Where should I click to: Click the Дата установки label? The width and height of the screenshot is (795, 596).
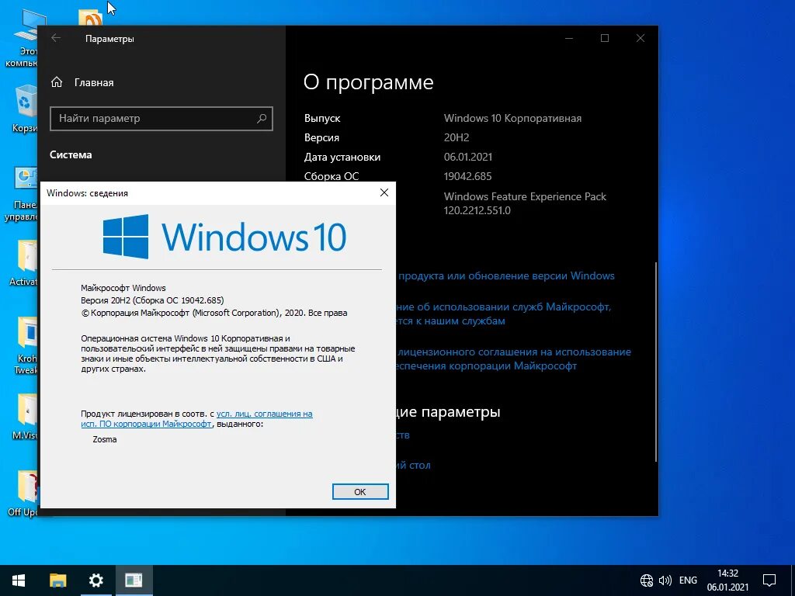342,157
